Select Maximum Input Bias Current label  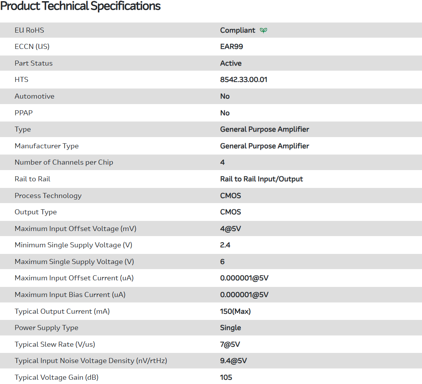(x=70, y=295)
